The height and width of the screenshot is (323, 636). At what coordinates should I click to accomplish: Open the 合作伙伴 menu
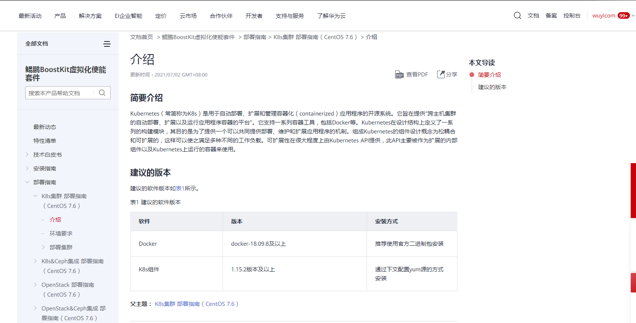[x=221, y=16]
